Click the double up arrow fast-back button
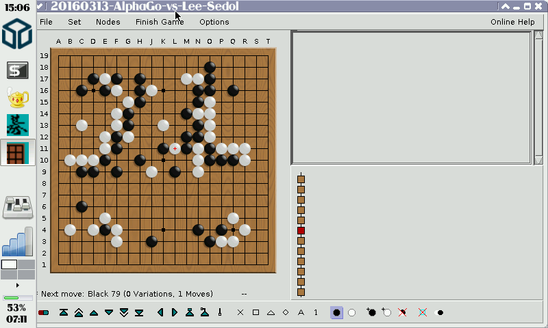Image resolution: width=548 pixels, height=328 pixels. [x=79, y=313]
